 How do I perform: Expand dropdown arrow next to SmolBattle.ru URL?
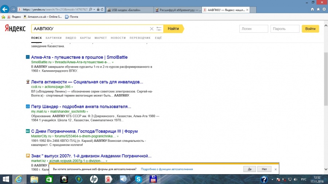point(113,63)
